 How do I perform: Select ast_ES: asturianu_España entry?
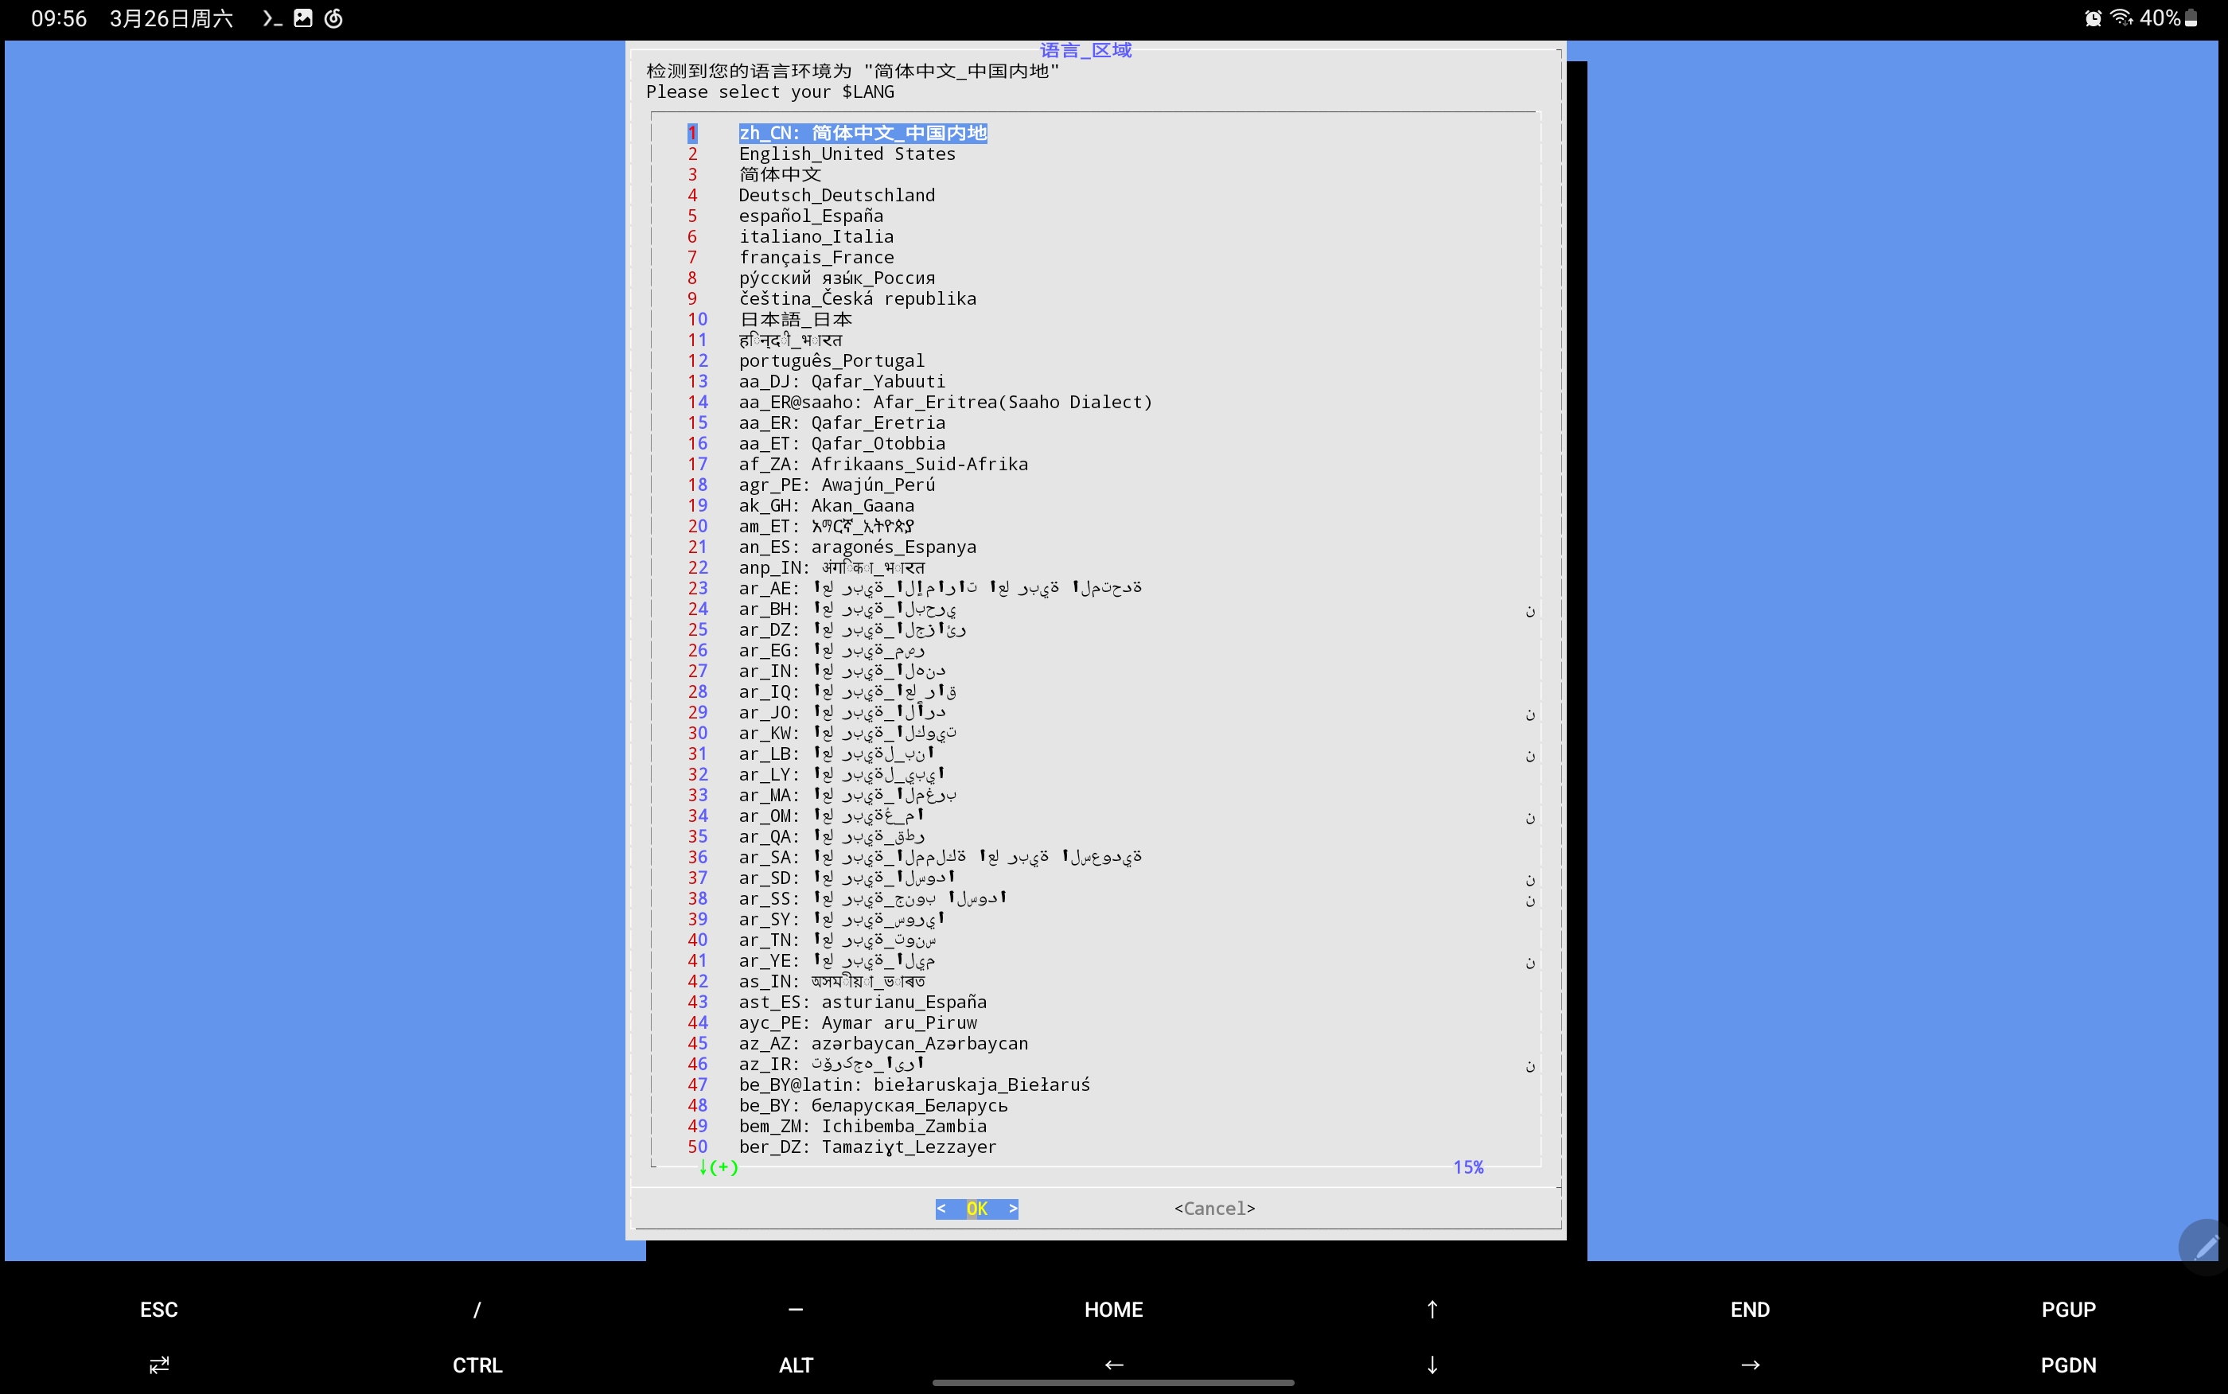click(x=863, y=1003)
